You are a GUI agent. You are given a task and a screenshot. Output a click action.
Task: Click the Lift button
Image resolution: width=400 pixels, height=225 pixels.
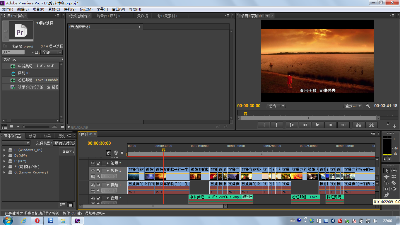(358, 125)
